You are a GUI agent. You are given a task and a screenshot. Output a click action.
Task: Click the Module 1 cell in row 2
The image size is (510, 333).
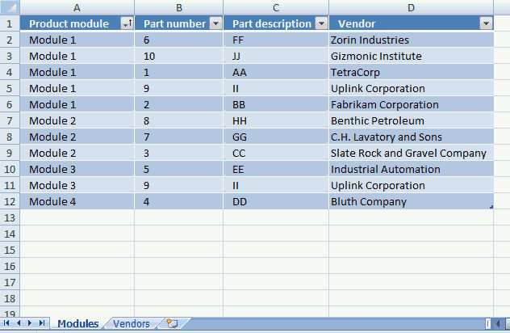(77, 40)
